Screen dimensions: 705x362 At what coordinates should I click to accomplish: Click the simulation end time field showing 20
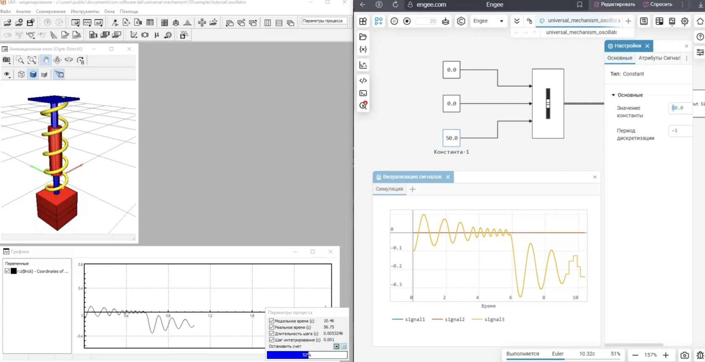[x=426, y=21]
